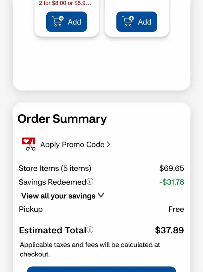This screenshot has height=272, width=203.
Task: Open the Savings Redeemed info icon
Action: click(90, 181)
